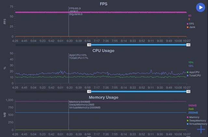This screenshot has width=208, height=137.
Task: Click the left handle of CPU Usage range slider
Action: click(x=89, y=92)
